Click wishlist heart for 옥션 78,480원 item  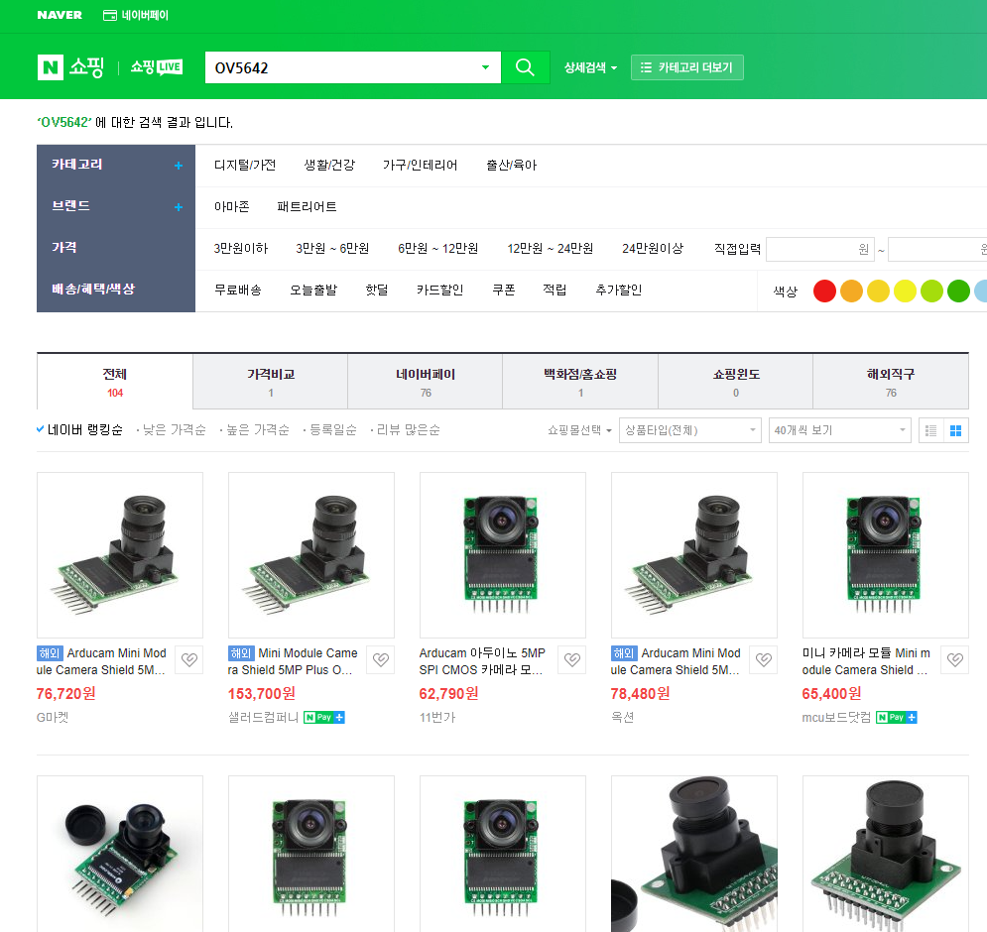click(763, 659)
